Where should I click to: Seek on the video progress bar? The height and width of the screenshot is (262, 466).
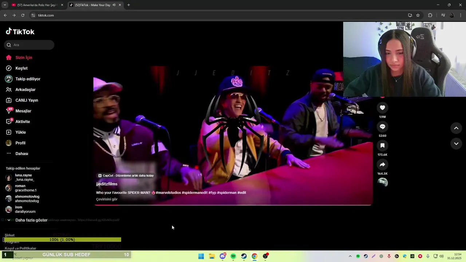pos(233,205)
